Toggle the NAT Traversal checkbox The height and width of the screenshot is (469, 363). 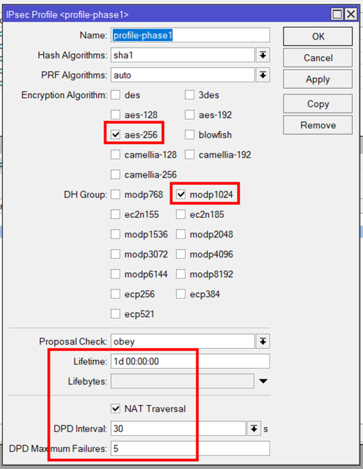click(x=115, y=409)
